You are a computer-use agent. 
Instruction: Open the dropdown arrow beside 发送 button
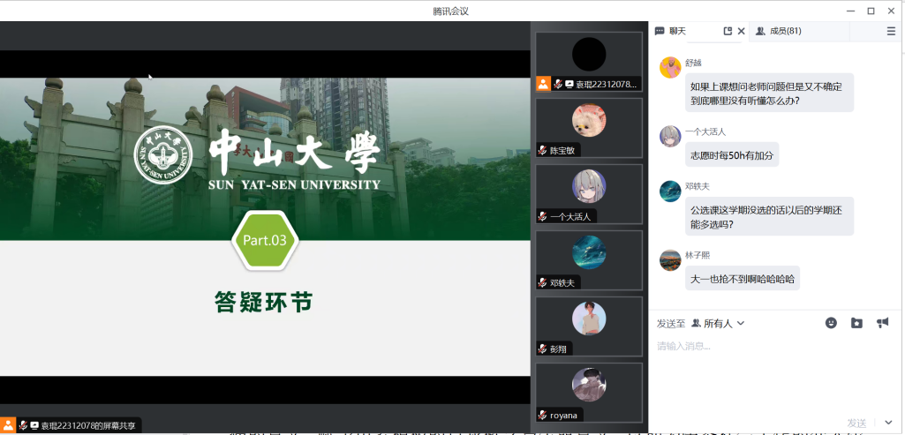click(888, 423)
